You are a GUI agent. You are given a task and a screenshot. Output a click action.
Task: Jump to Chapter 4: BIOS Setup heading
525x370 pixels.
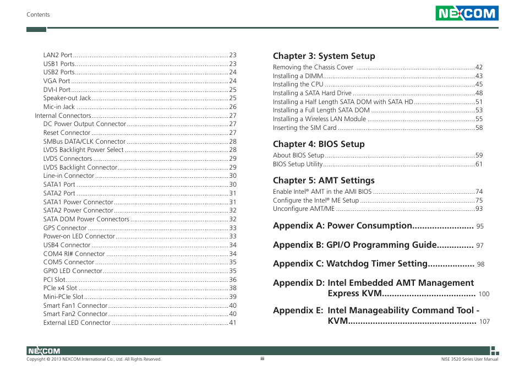point(319,144)
